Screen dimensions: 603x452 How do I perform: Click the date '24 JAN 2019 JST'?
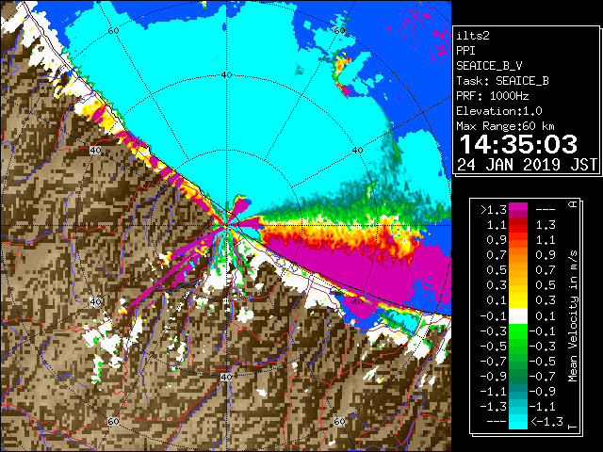[527, 165]
